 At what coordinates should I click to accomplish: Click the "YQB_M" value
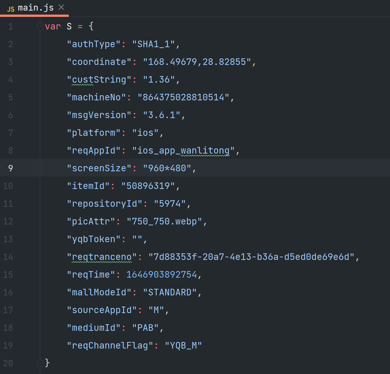tap(183, 346)
